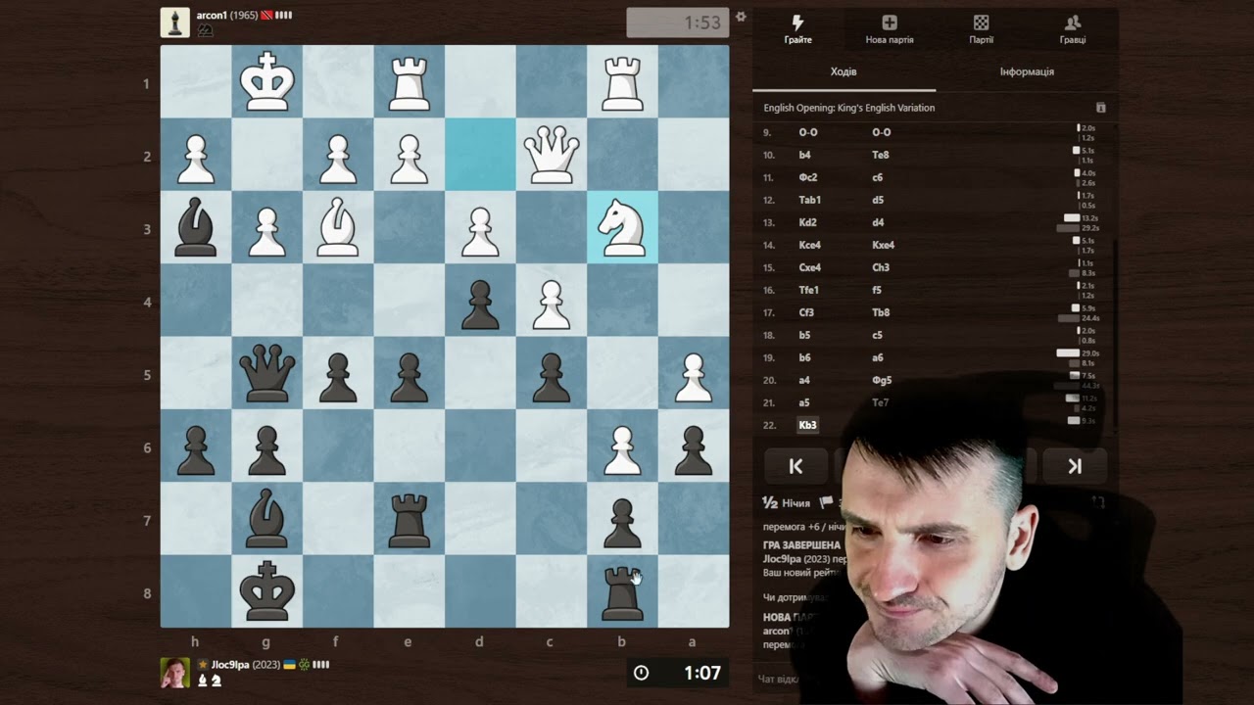Viewport: 1254px width, 705px height.
Task: Click the bottom clock showing 1:07
Action: click(678, 673)
